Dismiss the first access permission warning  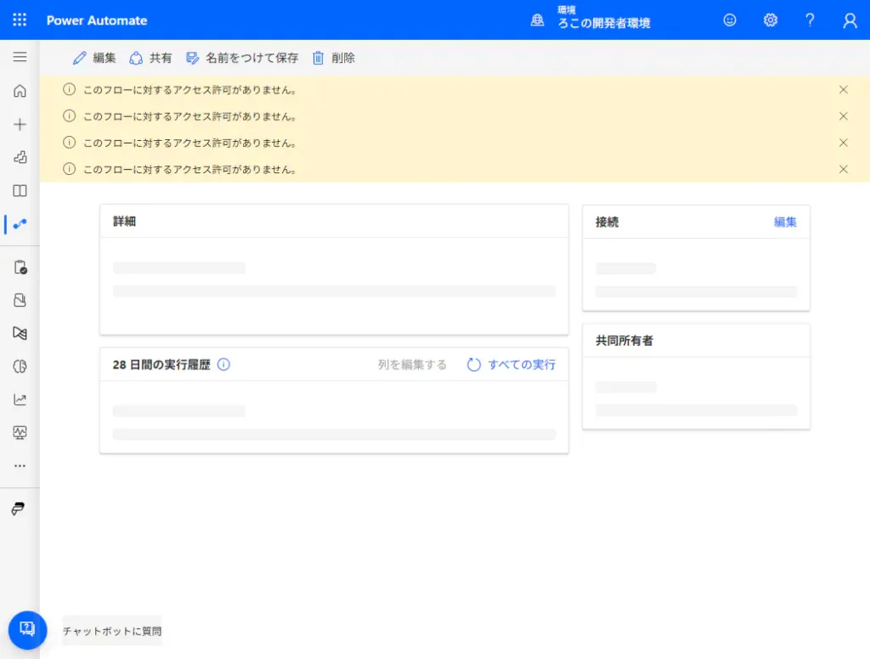click(x=844, y=89)
